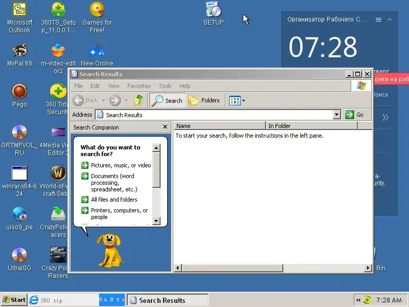Expand the Forward history dropdown arrow
Screen dimensions: 409x307
pos(126,100)
